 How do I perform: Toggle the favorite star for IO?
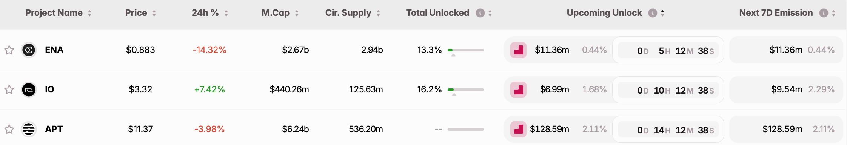pos(9,89)
